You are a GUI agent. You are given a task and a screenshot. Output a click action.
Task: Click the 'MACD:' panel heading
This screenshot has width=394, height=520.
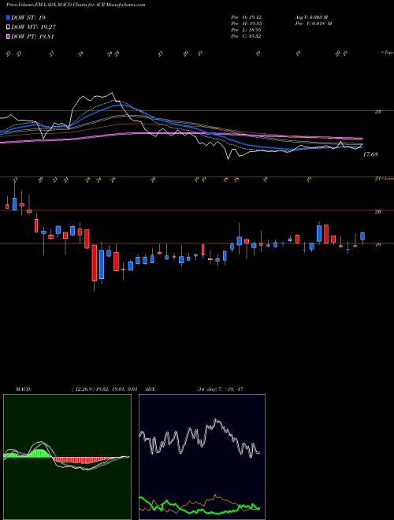pos(23,389)
